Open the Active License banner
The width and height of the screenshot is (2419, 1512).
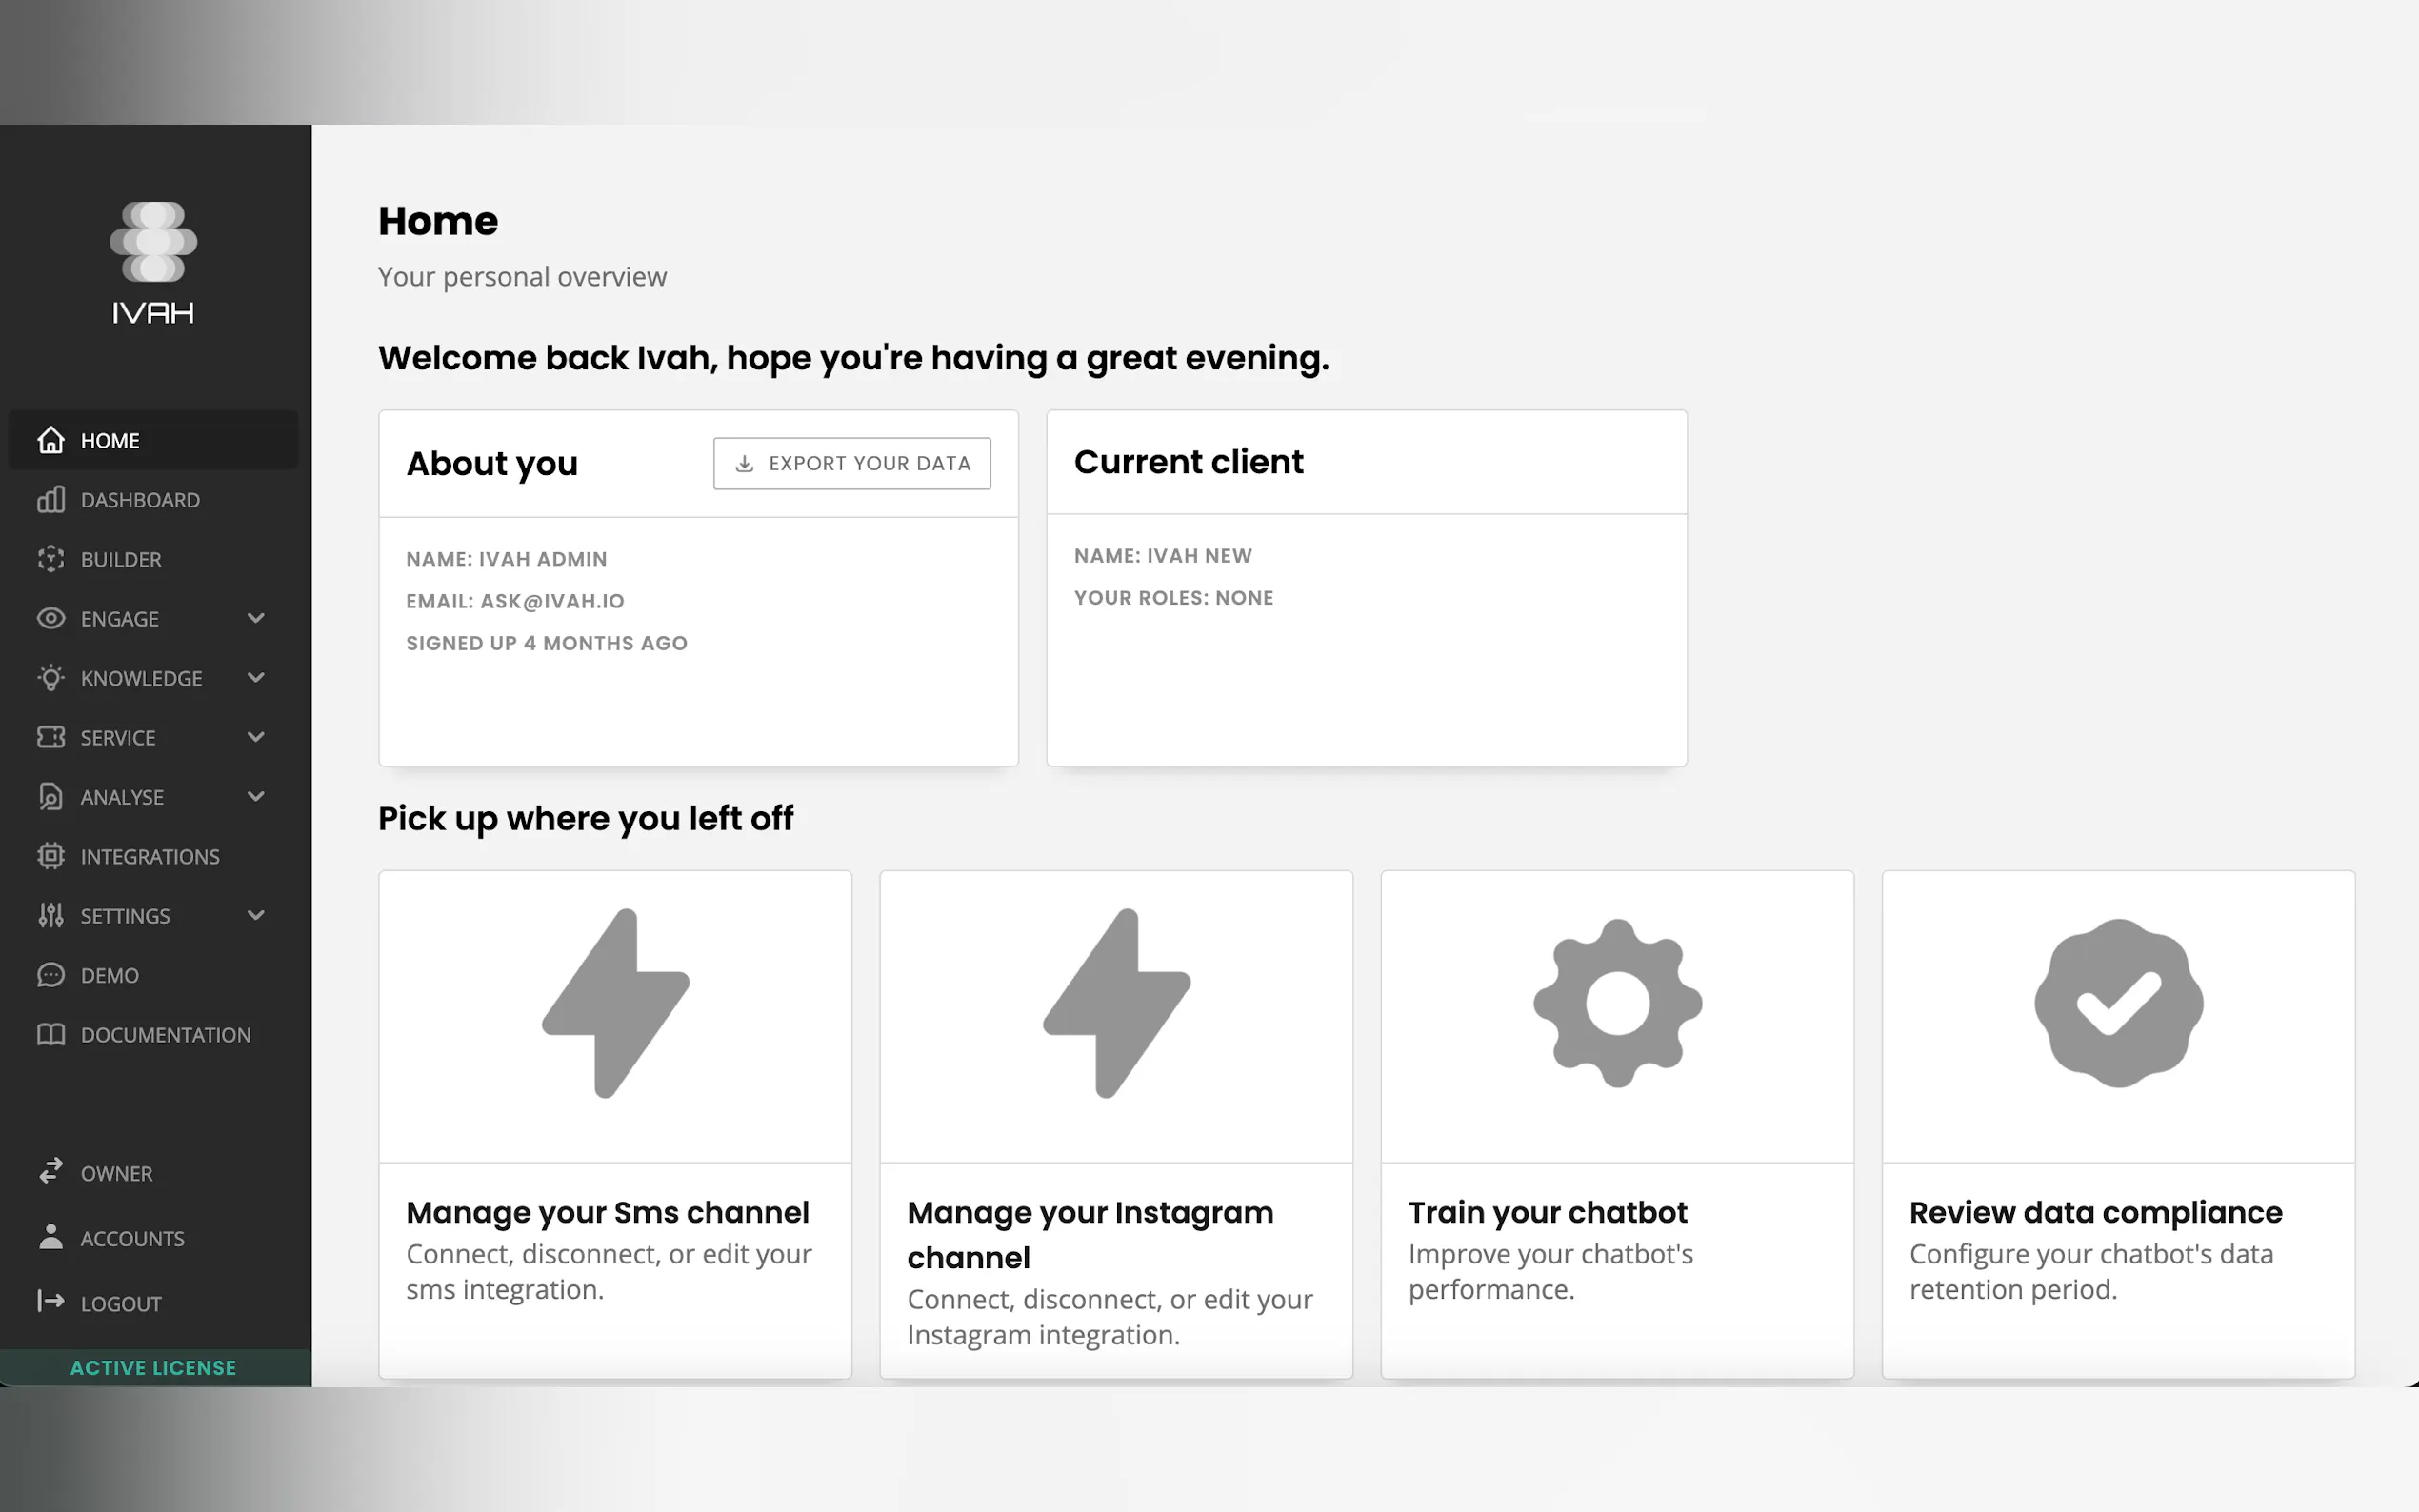pos(153,1367)
